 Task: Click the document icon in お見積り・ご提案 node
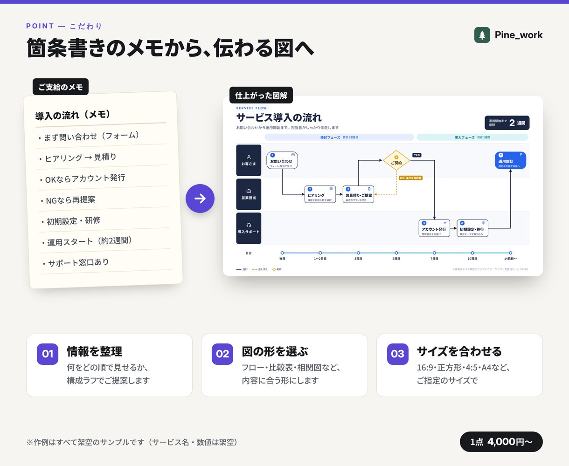click(x=369, y=189)
